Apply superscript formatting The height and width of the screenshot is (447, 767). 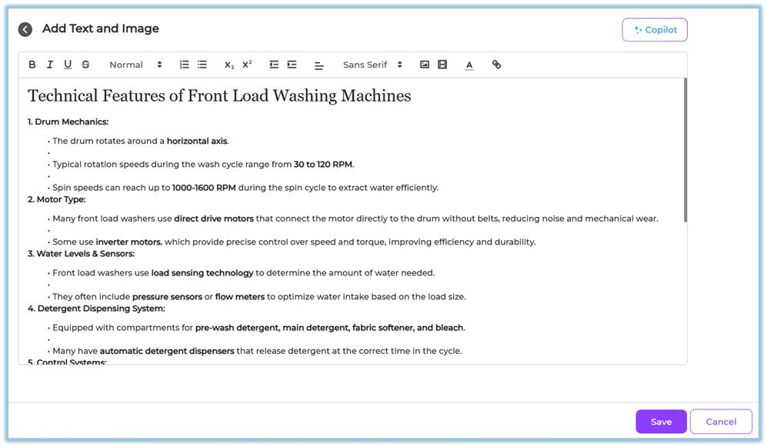[247, 65]
